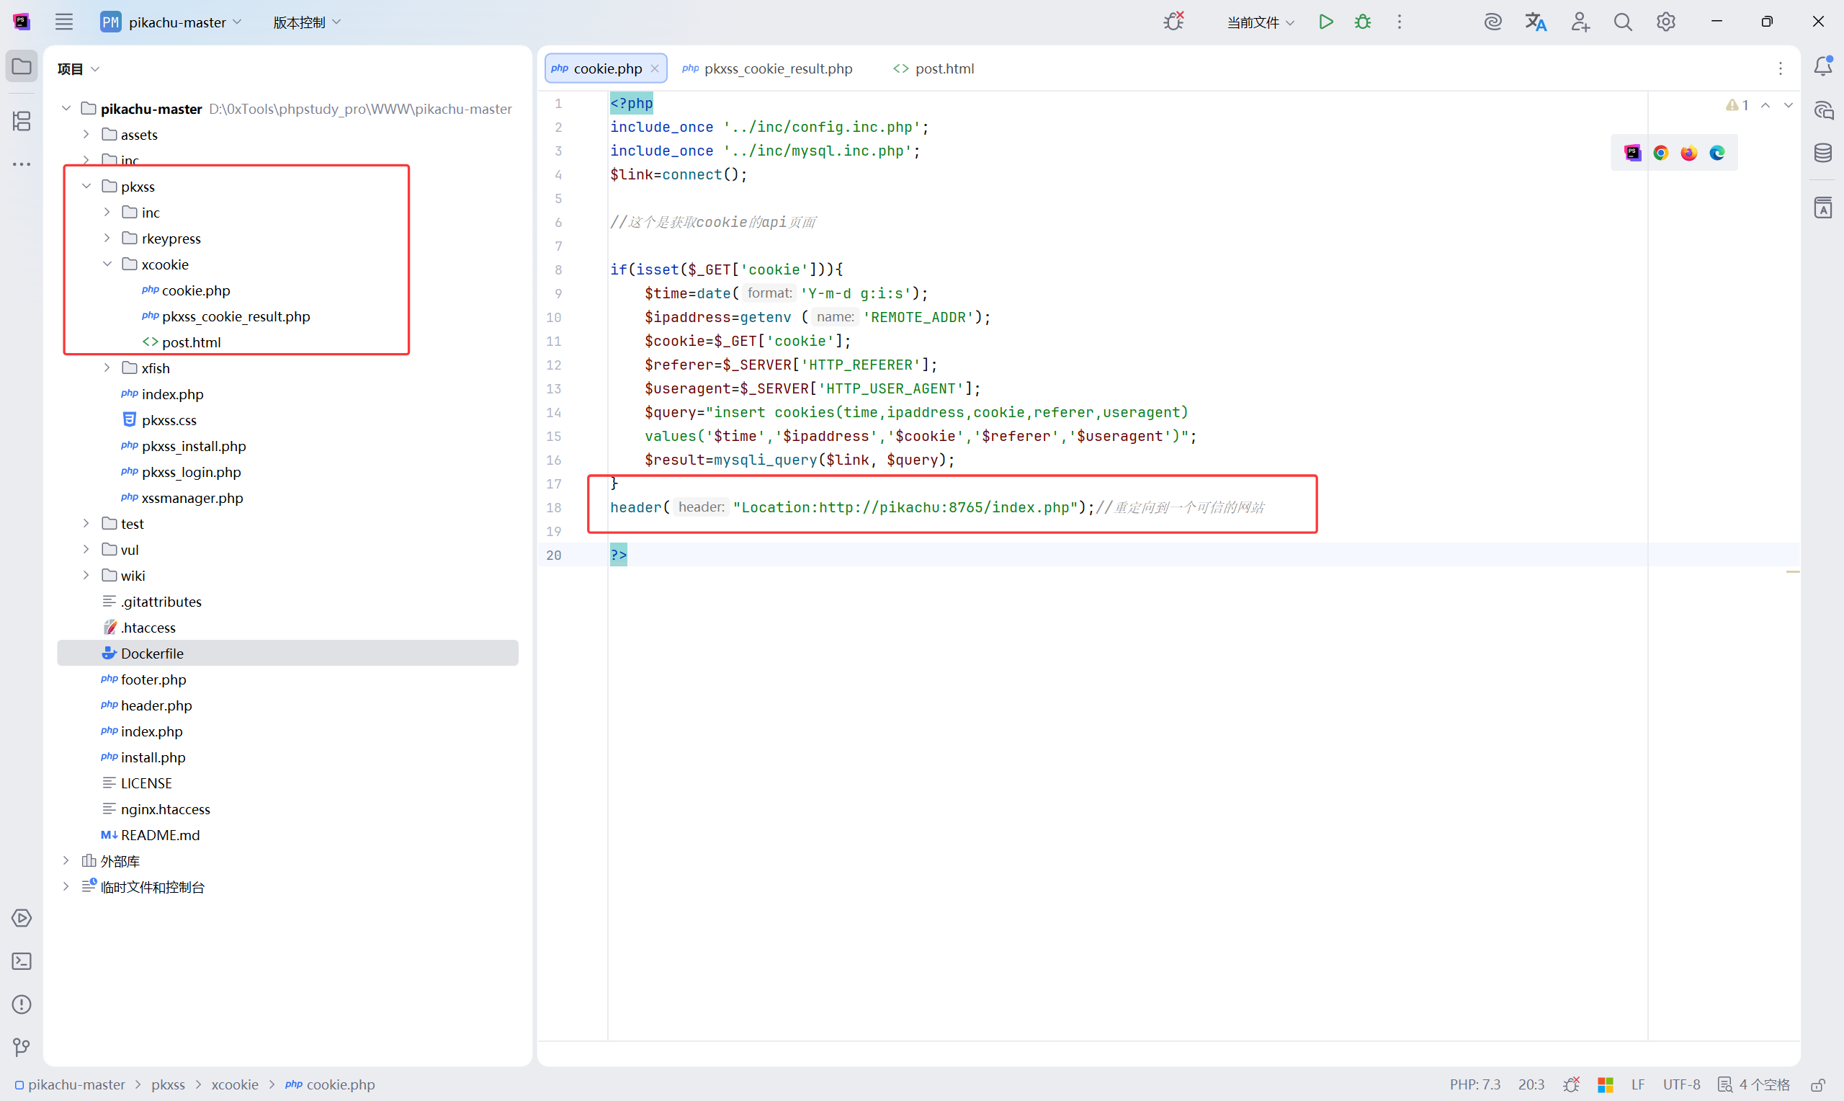This screenshot has height=1101, width=1844.
Task: Click the debug bug icon in the toolbar
Action: pyautogui.click(x=1362, y=22)
